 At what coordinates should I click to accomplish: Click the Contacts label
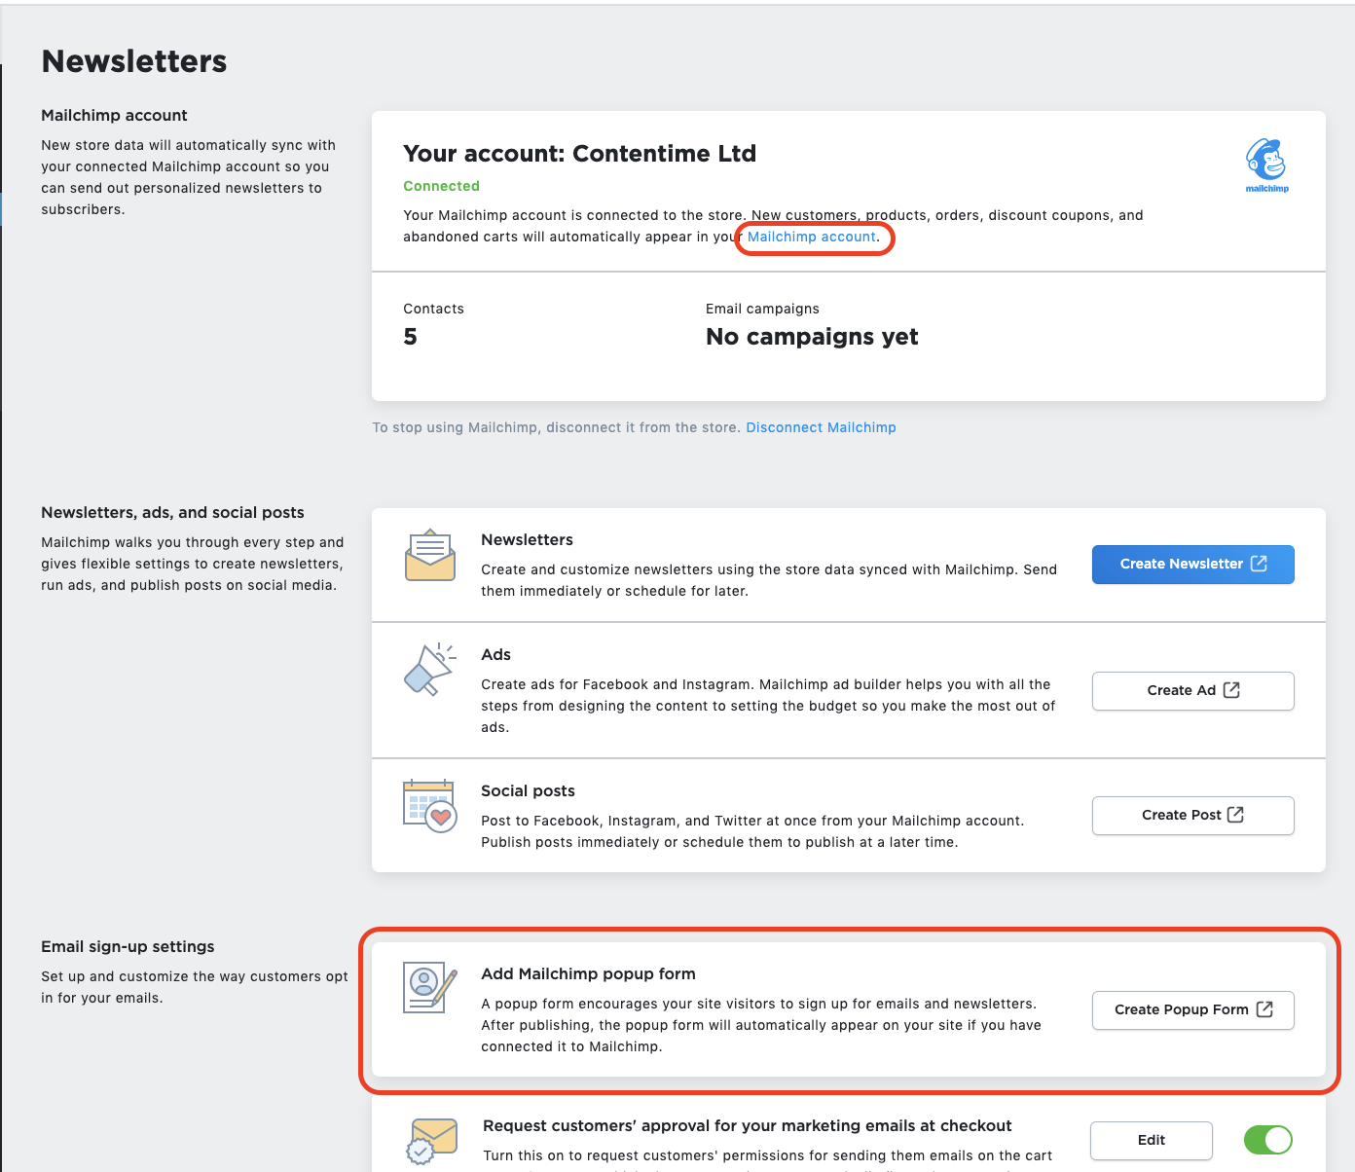click(433, 309)
